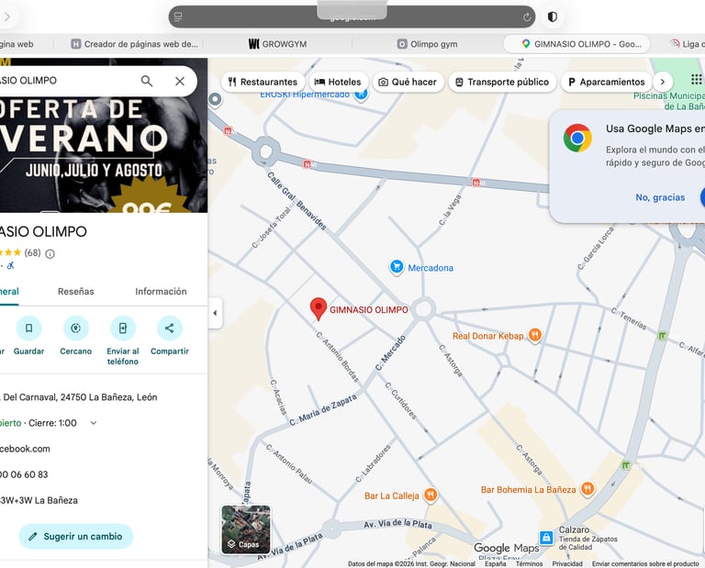Viewport: 705px width, 568px height.
Task: Switch to the Información tab
Action: pyautogui.click(x=161, y=291)
